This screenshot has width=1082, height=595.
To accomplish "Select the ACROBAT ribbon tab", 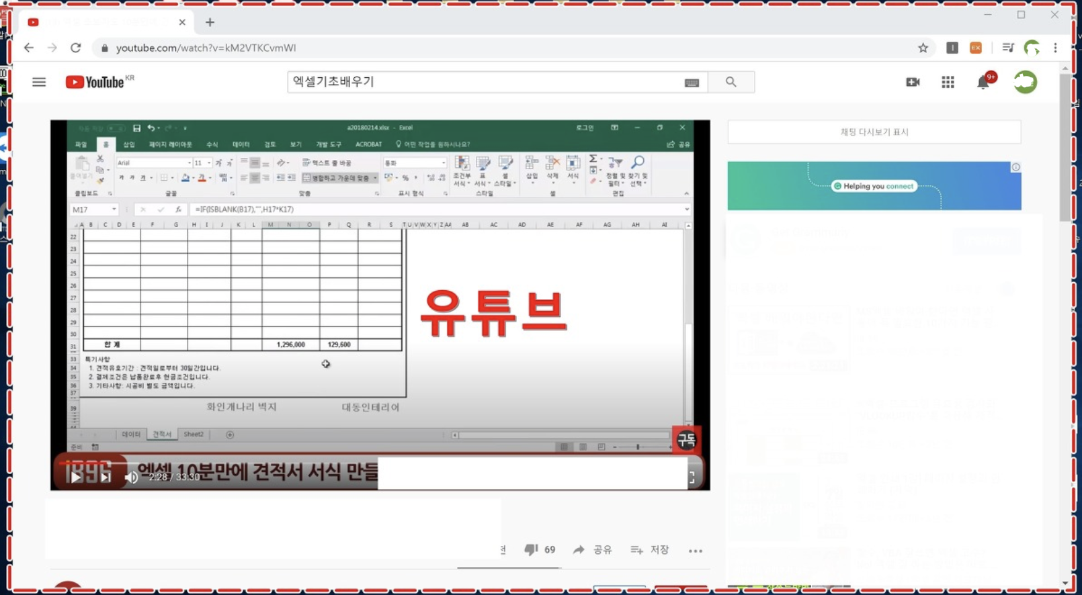I will coord(368,144).
